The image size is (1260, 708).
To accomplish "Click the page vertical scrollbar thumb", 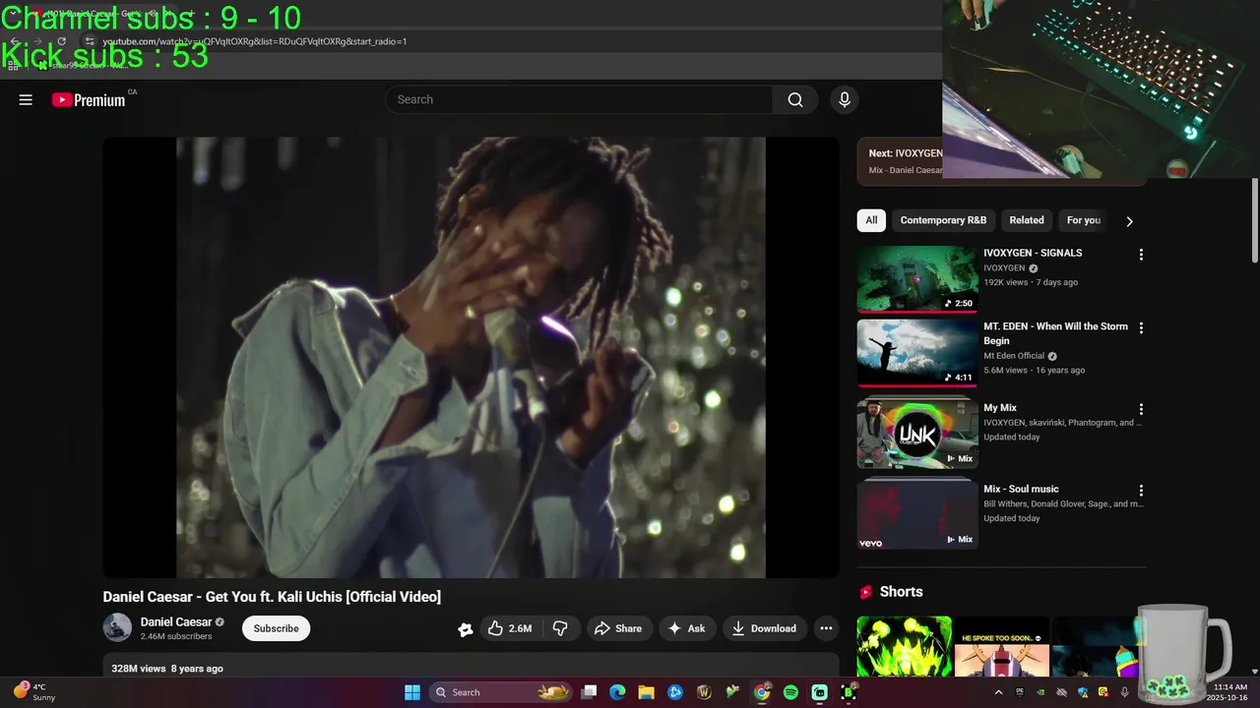I will [1254, 220].
